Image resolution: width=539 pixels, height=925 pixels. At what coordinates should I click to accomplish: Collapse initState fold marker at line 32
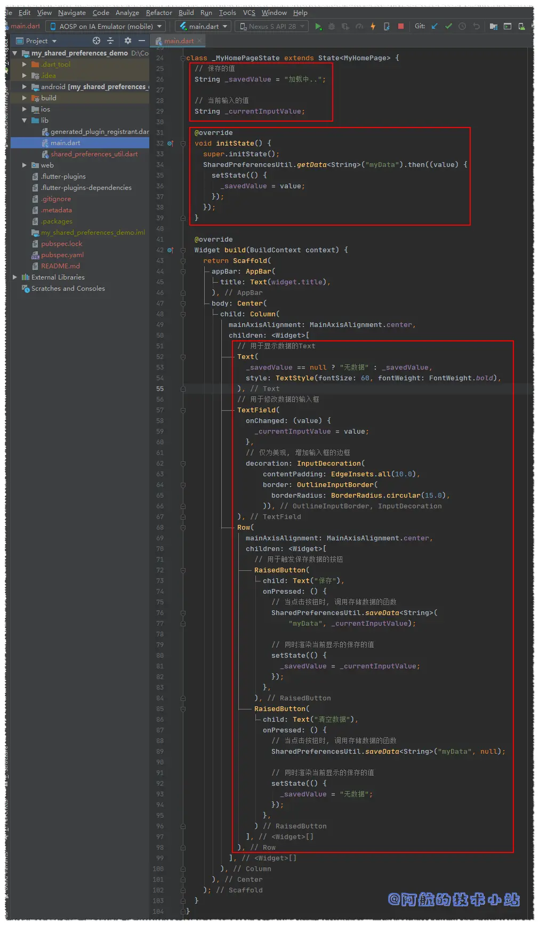[x=182, y=143]
